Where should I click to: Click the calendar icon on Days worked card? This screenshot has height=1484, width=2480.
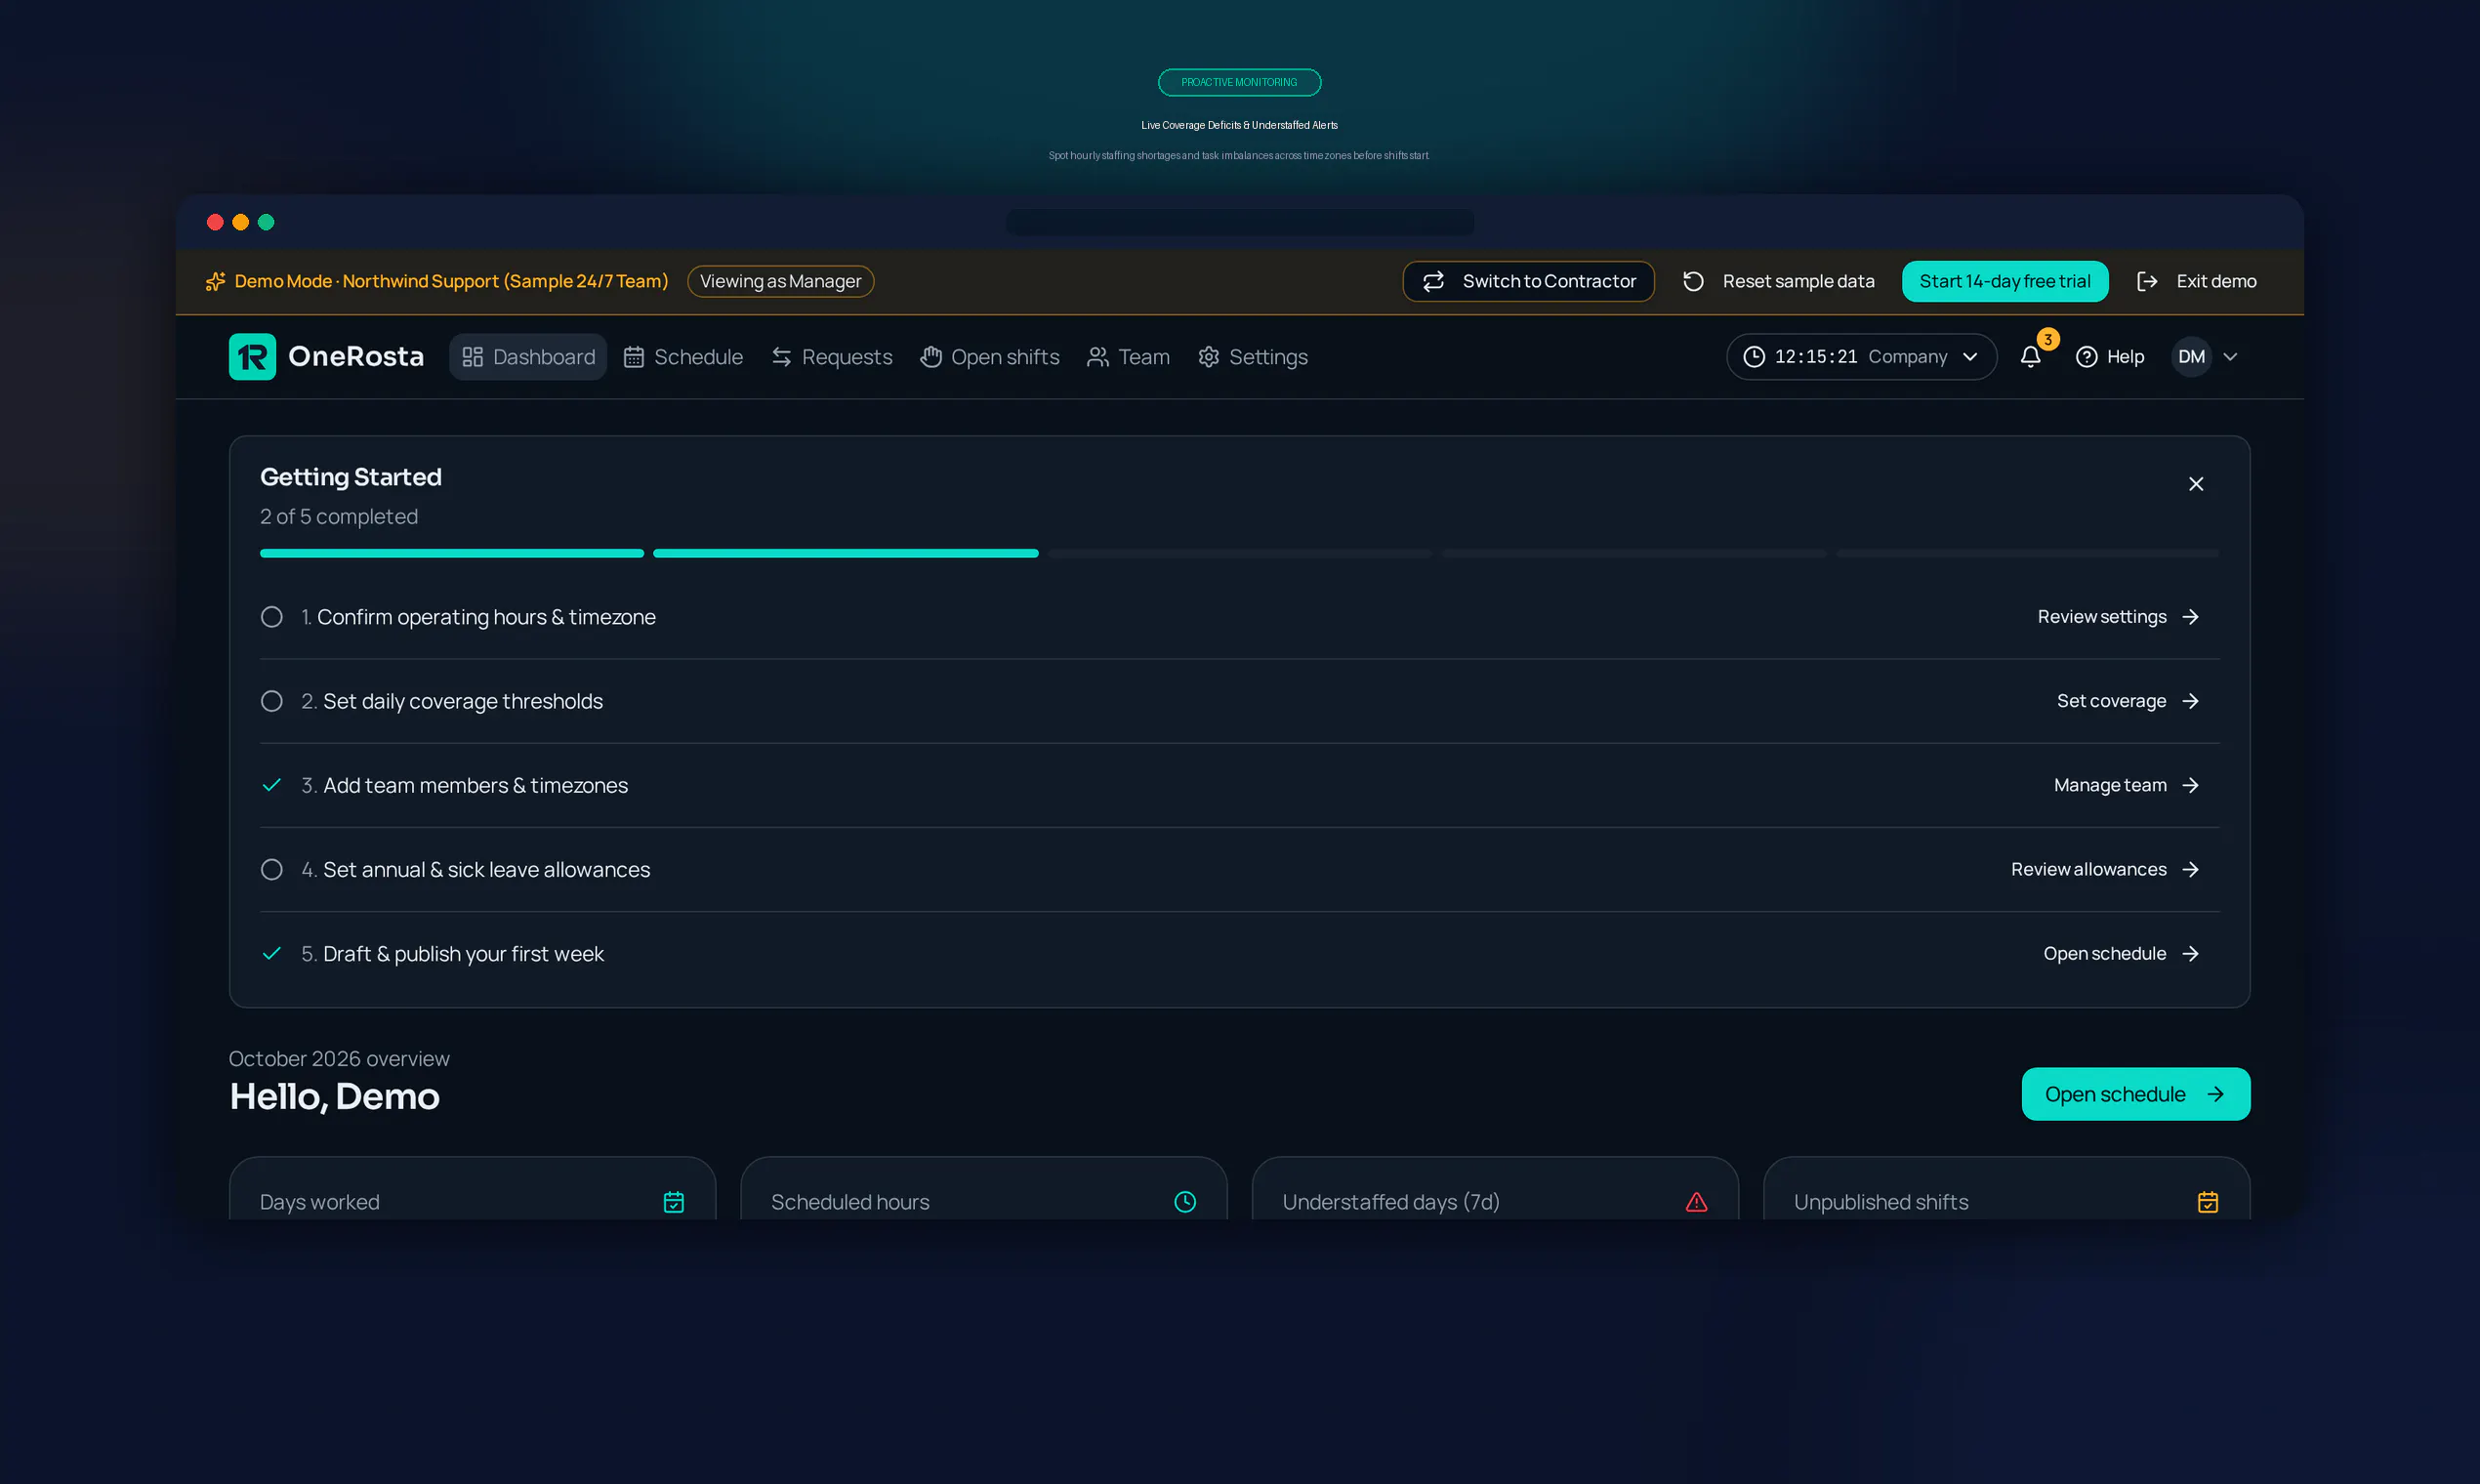[x=674, y=1202]
